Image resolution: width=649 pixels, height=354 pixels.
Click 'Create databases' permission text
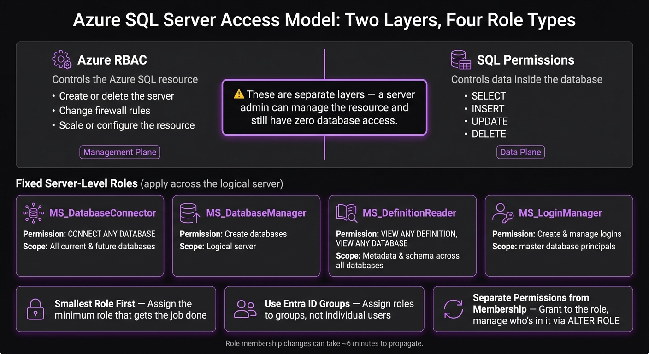[255, 234]
